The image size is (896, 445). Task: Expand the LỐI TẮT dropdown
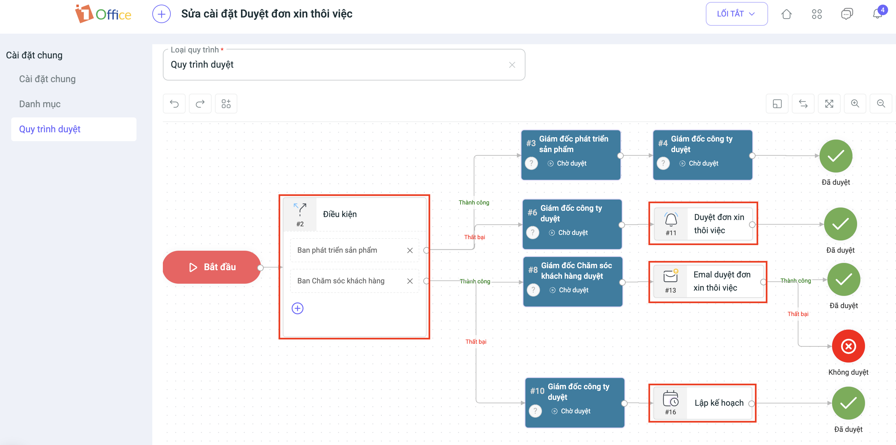click(x=736, y=14)
